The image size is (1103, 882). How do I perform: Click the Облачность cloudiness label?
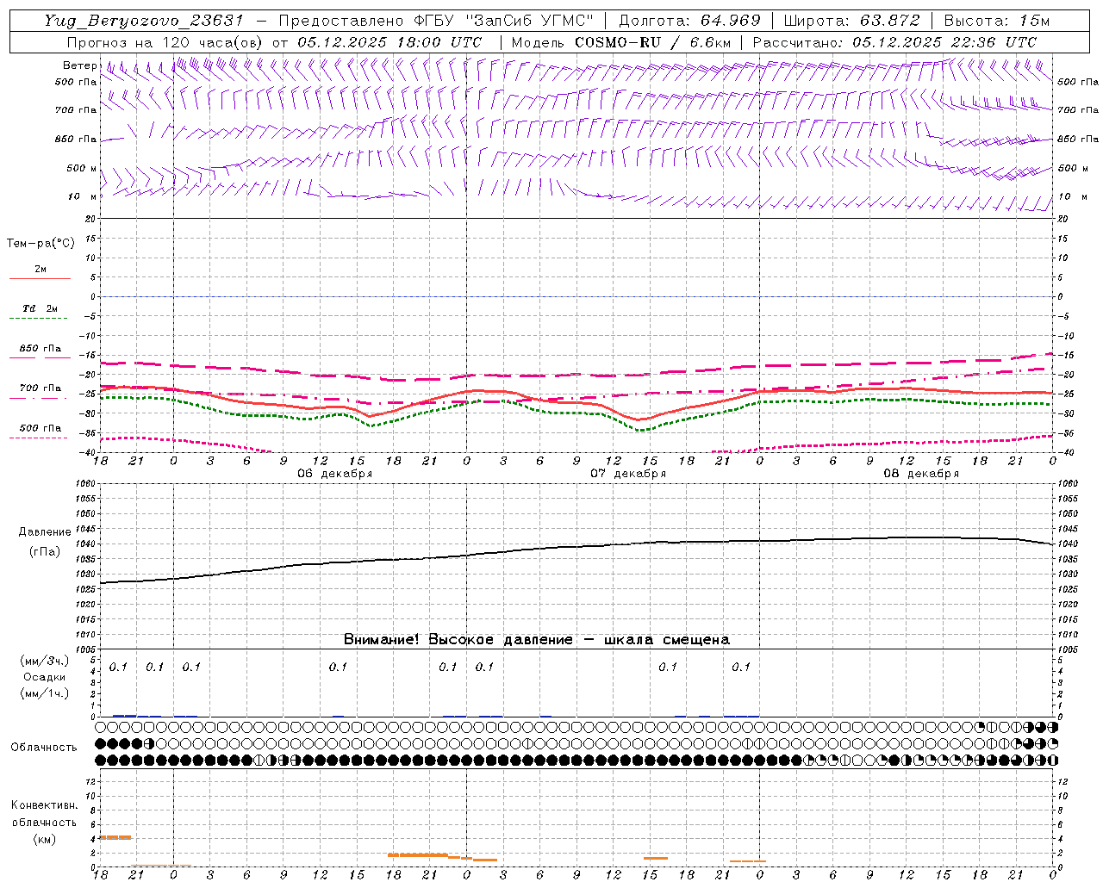click(44, 748)
